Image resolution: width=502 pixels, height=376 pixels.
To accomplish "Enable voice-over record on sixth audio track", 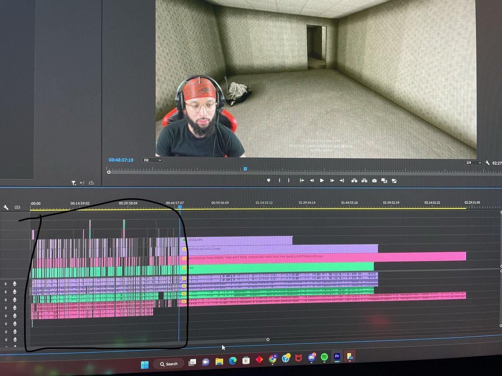I will (x=15, y=323).
